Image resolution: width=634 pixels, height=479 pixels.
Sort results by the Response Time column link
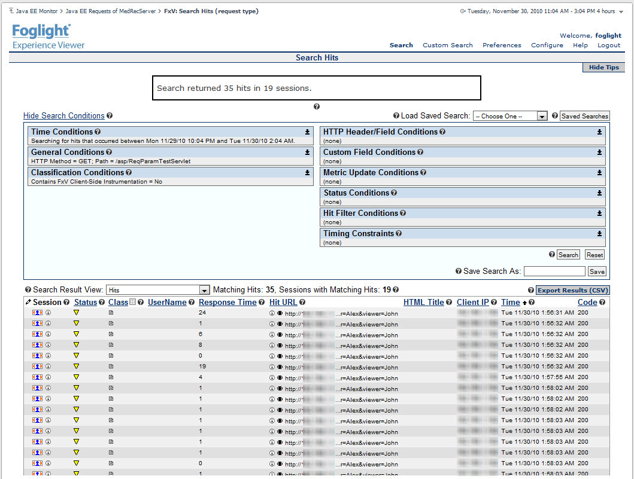click(227, 303)
